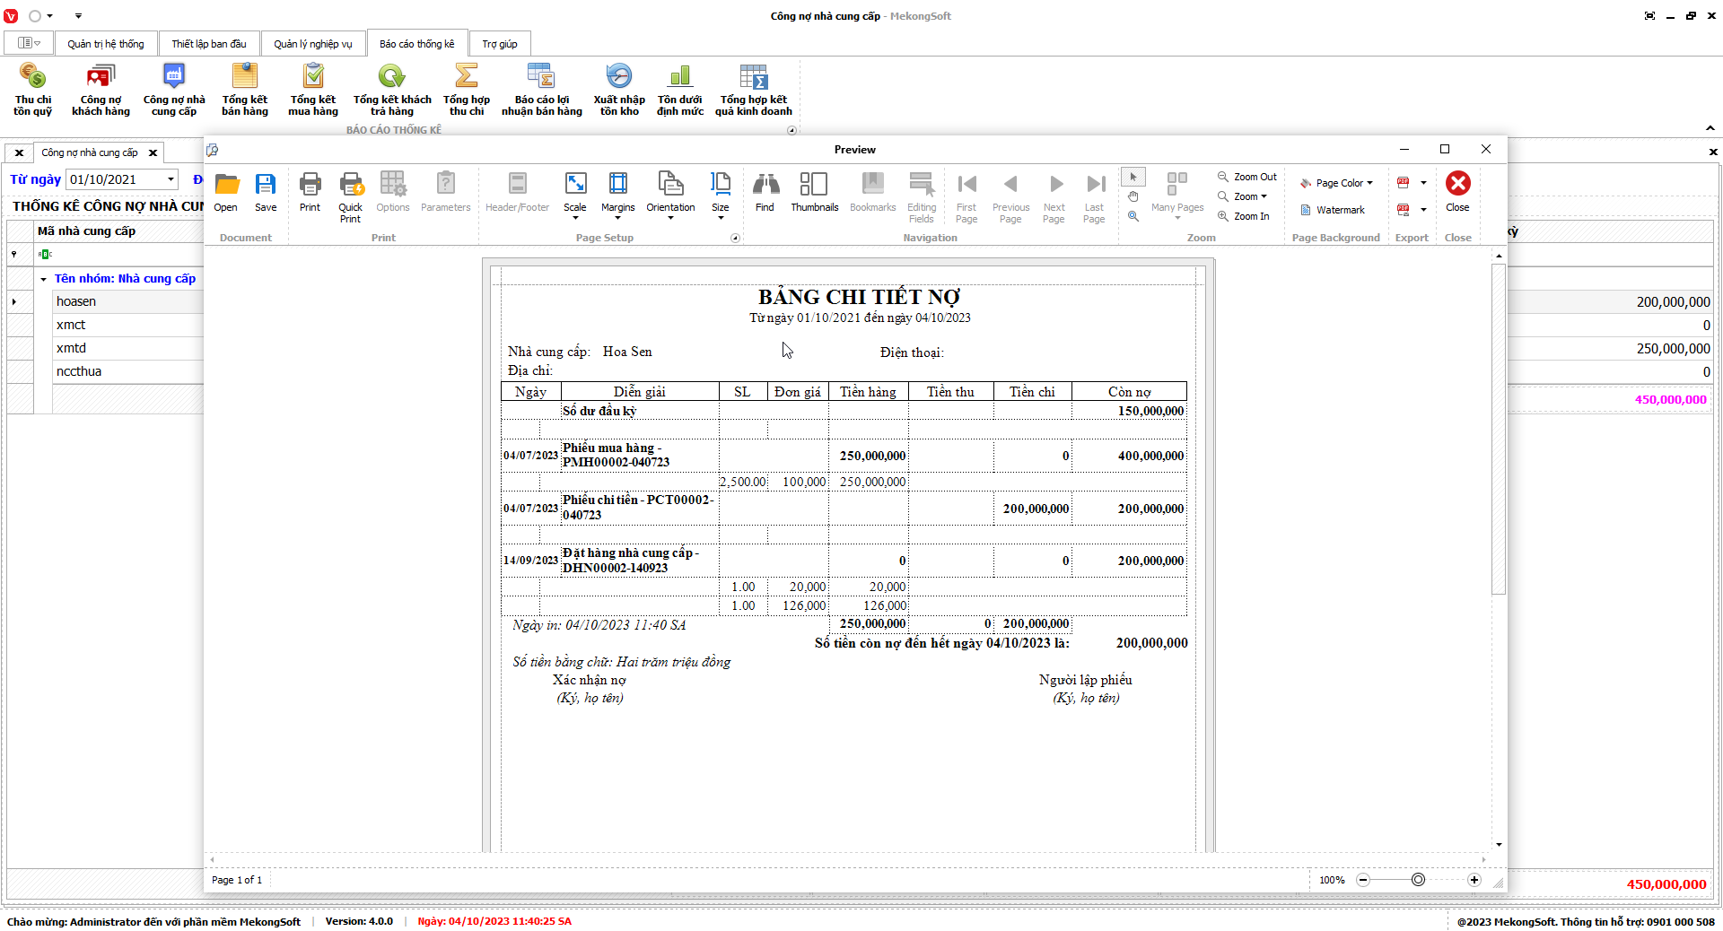Click the MekongSoft app logo icon

[x=11, y=16]
